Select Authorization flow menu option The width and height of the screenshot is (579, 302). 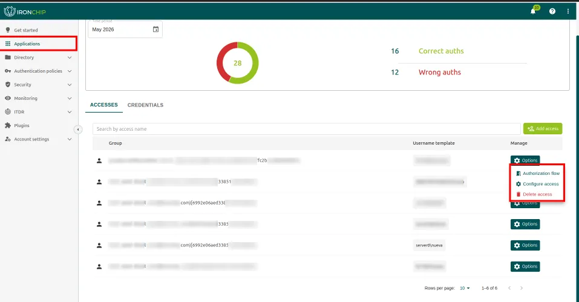click(x=537, y=173)
